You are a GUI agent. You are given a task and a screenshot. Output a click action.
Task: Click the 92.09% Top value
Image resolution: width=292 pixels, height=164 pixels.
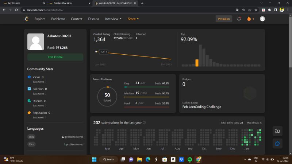(x=189, y=39)
